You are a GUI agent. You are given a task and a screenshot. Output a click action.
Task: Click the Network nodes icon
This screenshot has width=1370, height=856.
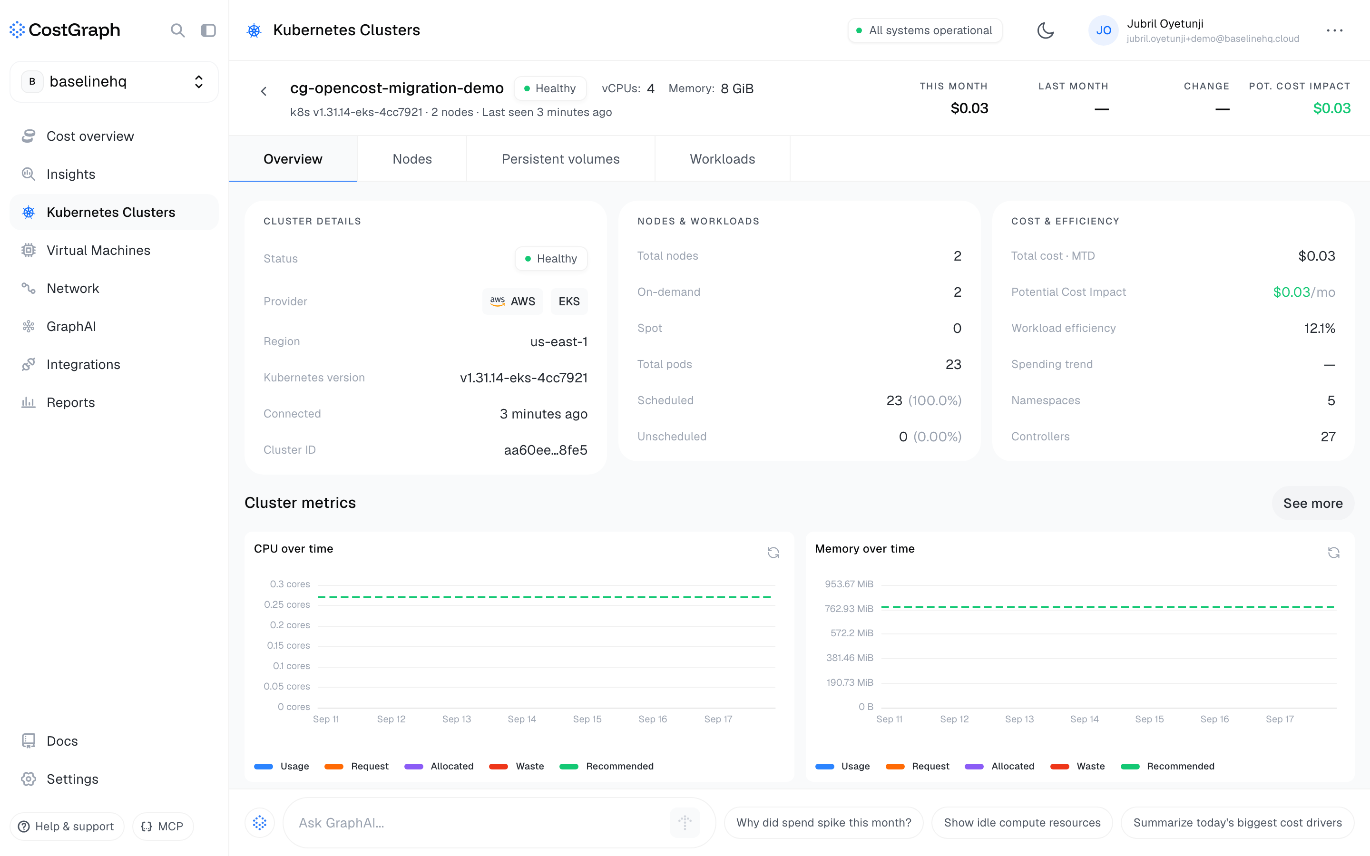point(29,288)
